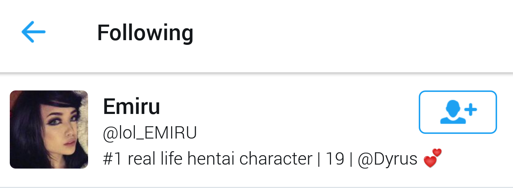Click the plus sign on follow icon

pos(470,109)
